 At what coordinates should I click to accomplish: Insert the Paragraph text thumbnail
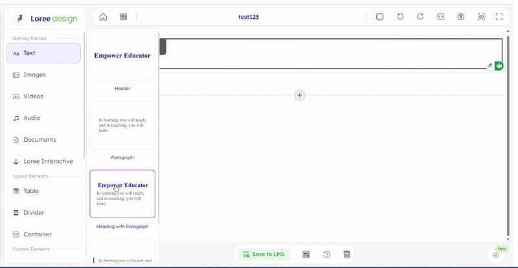pyautogui.click(x=122, y=125)
